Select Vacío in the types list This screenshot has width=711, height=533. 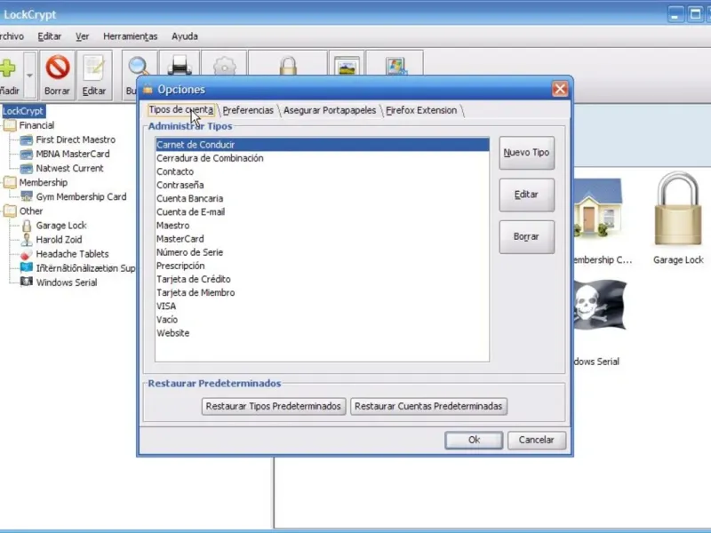point(322,320)
